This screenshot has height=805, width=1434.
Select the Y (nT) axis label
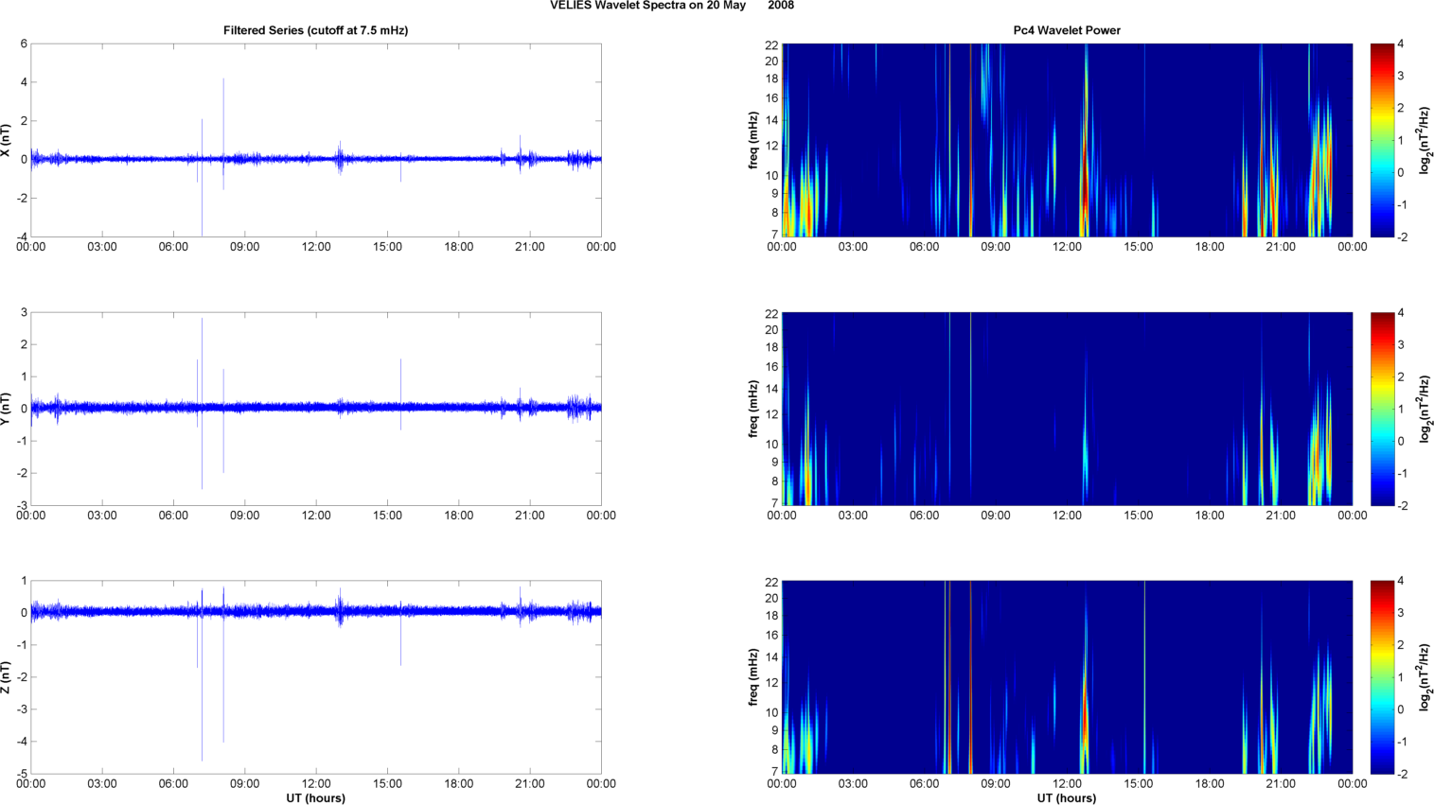[6, 409]
